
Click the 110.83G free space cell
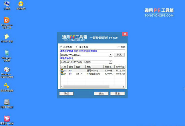120,74
